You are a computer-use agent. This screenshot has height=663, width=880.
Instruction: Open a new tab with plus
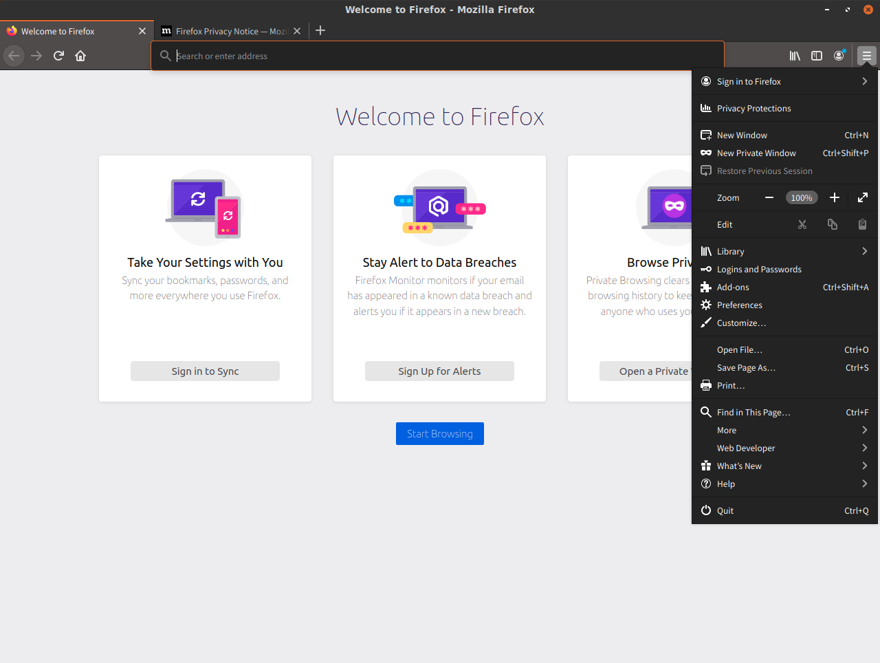point(320,30)
